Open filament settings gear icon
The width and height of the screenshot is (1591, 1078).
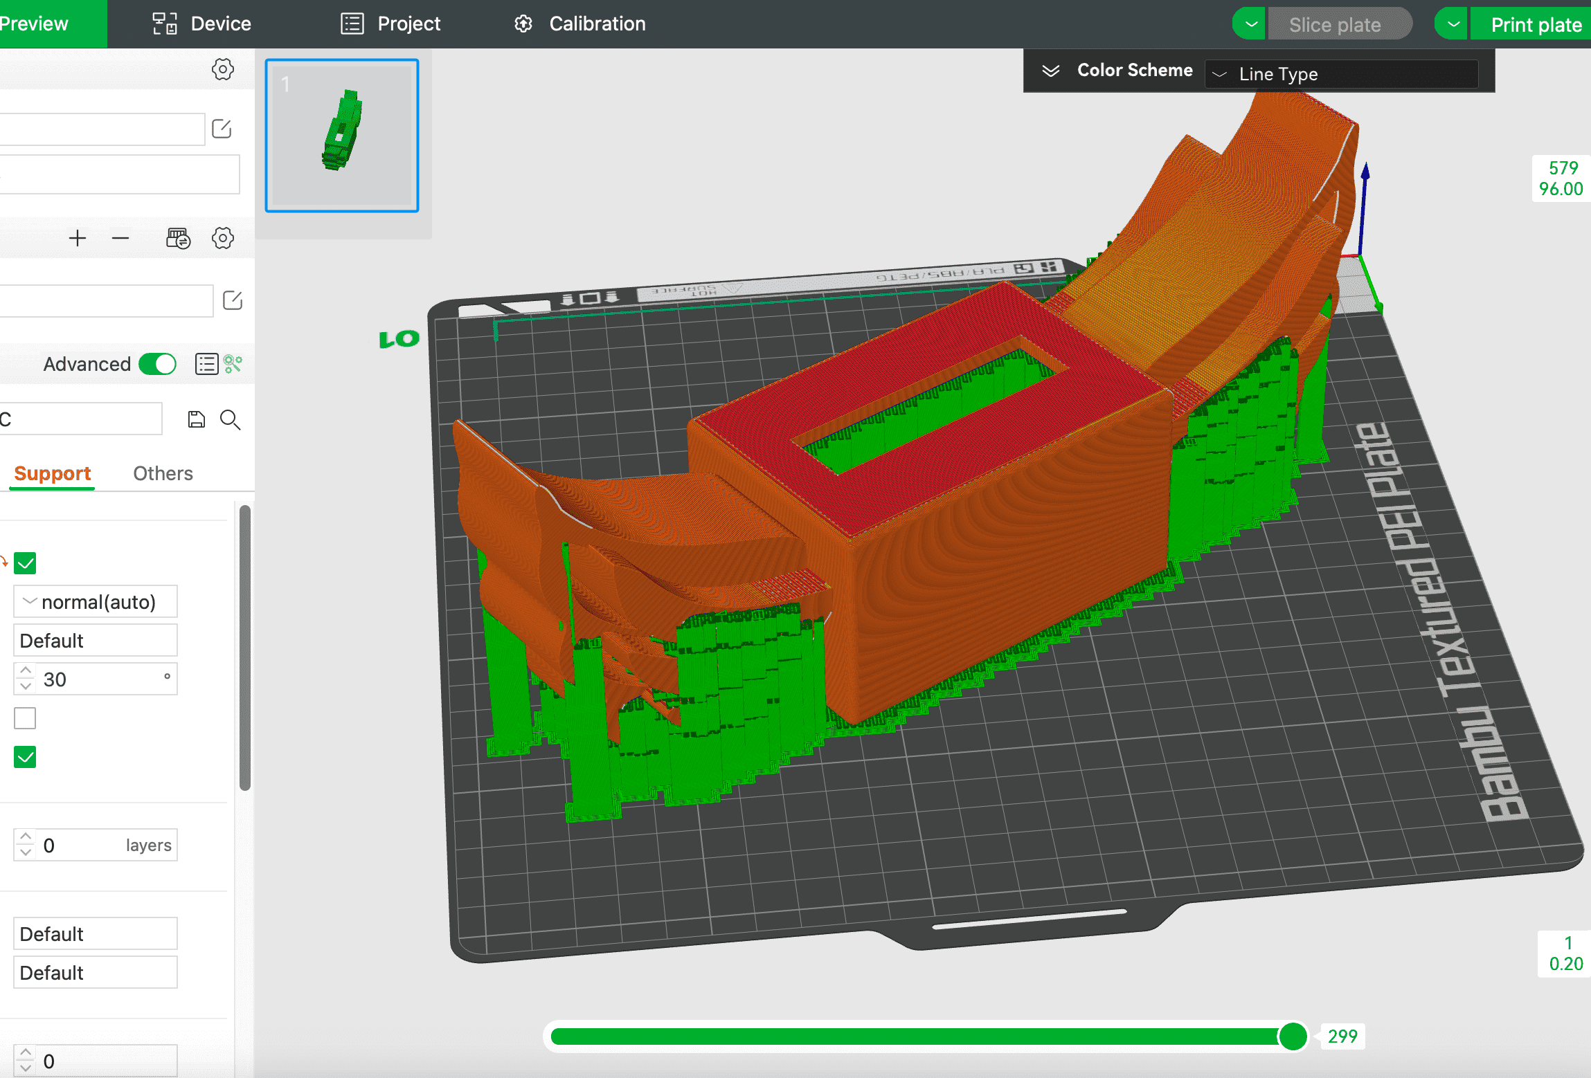[222, 239]
